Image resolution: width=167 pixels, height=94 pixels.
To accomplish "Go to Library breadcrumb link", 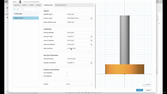I will point(15,2).
